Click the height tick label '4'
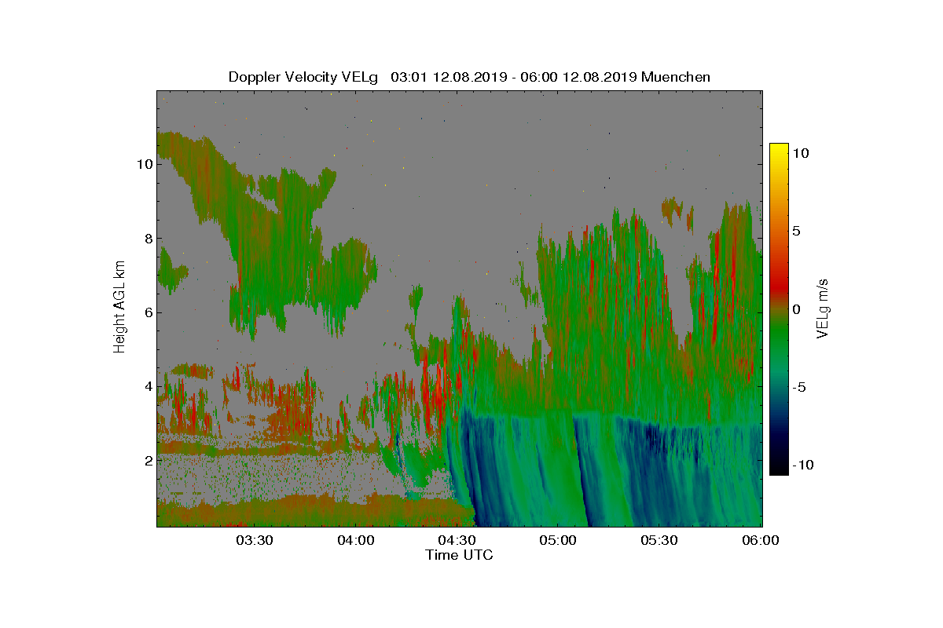Image resolution: width=943 pixels, height=628 pixels. click(x=148, y=386)
